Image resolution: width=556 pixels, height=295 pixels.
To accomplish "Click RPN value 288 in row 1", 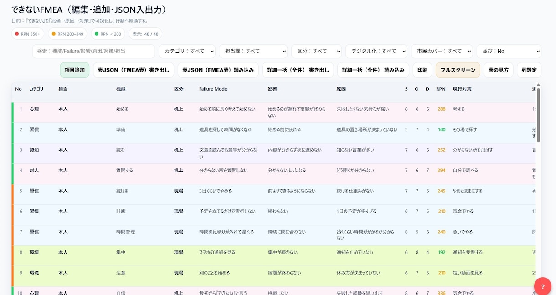I will point(441,109).
